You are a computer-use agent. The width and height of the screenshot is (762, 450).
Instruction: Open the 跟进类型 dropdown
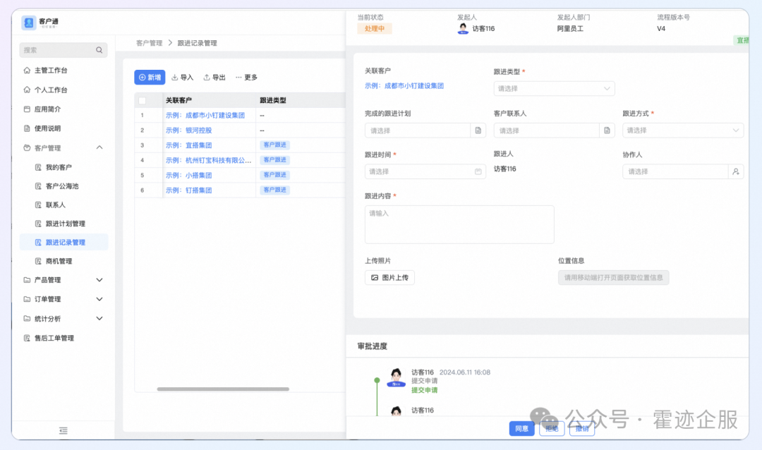(554, 89)
